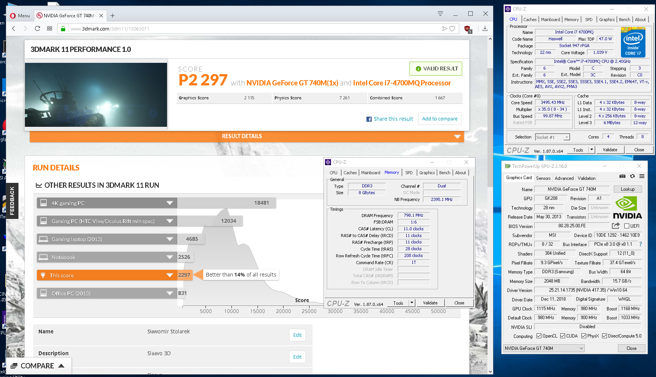Click the Gaming laptop (2013) icon
Image resolution: width=656 pixels, height=377 pixels.
(x=44, y=239)
